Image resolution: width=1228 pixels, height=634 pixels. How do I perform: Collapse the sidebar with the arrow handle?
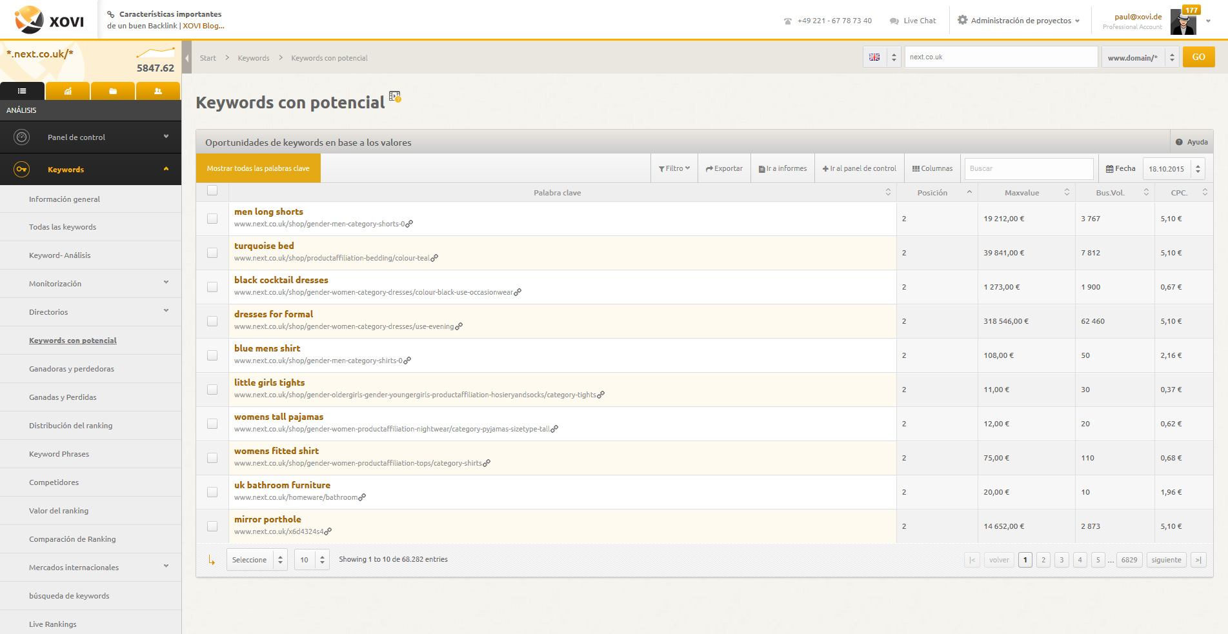(186, 58)
